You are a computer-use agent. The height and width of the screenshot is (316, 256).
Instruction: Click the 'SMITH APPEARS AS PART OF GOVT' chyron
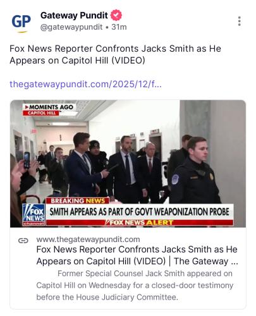[x=139, y=212]
